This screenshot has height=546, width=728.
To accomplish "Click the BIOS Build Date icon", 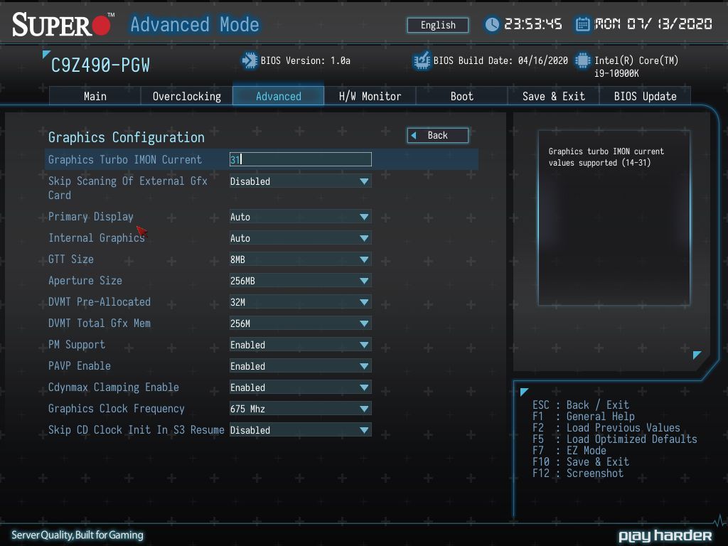I will pos(422,61).
